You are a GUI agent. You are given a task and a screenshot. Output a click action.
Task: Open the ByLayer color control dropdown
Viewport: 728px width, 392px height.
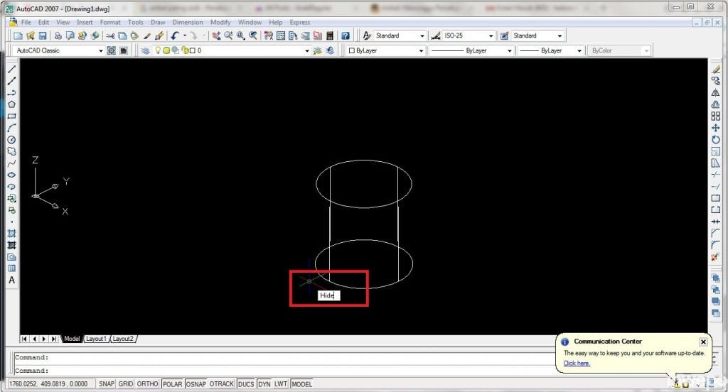tap(421, 50)
